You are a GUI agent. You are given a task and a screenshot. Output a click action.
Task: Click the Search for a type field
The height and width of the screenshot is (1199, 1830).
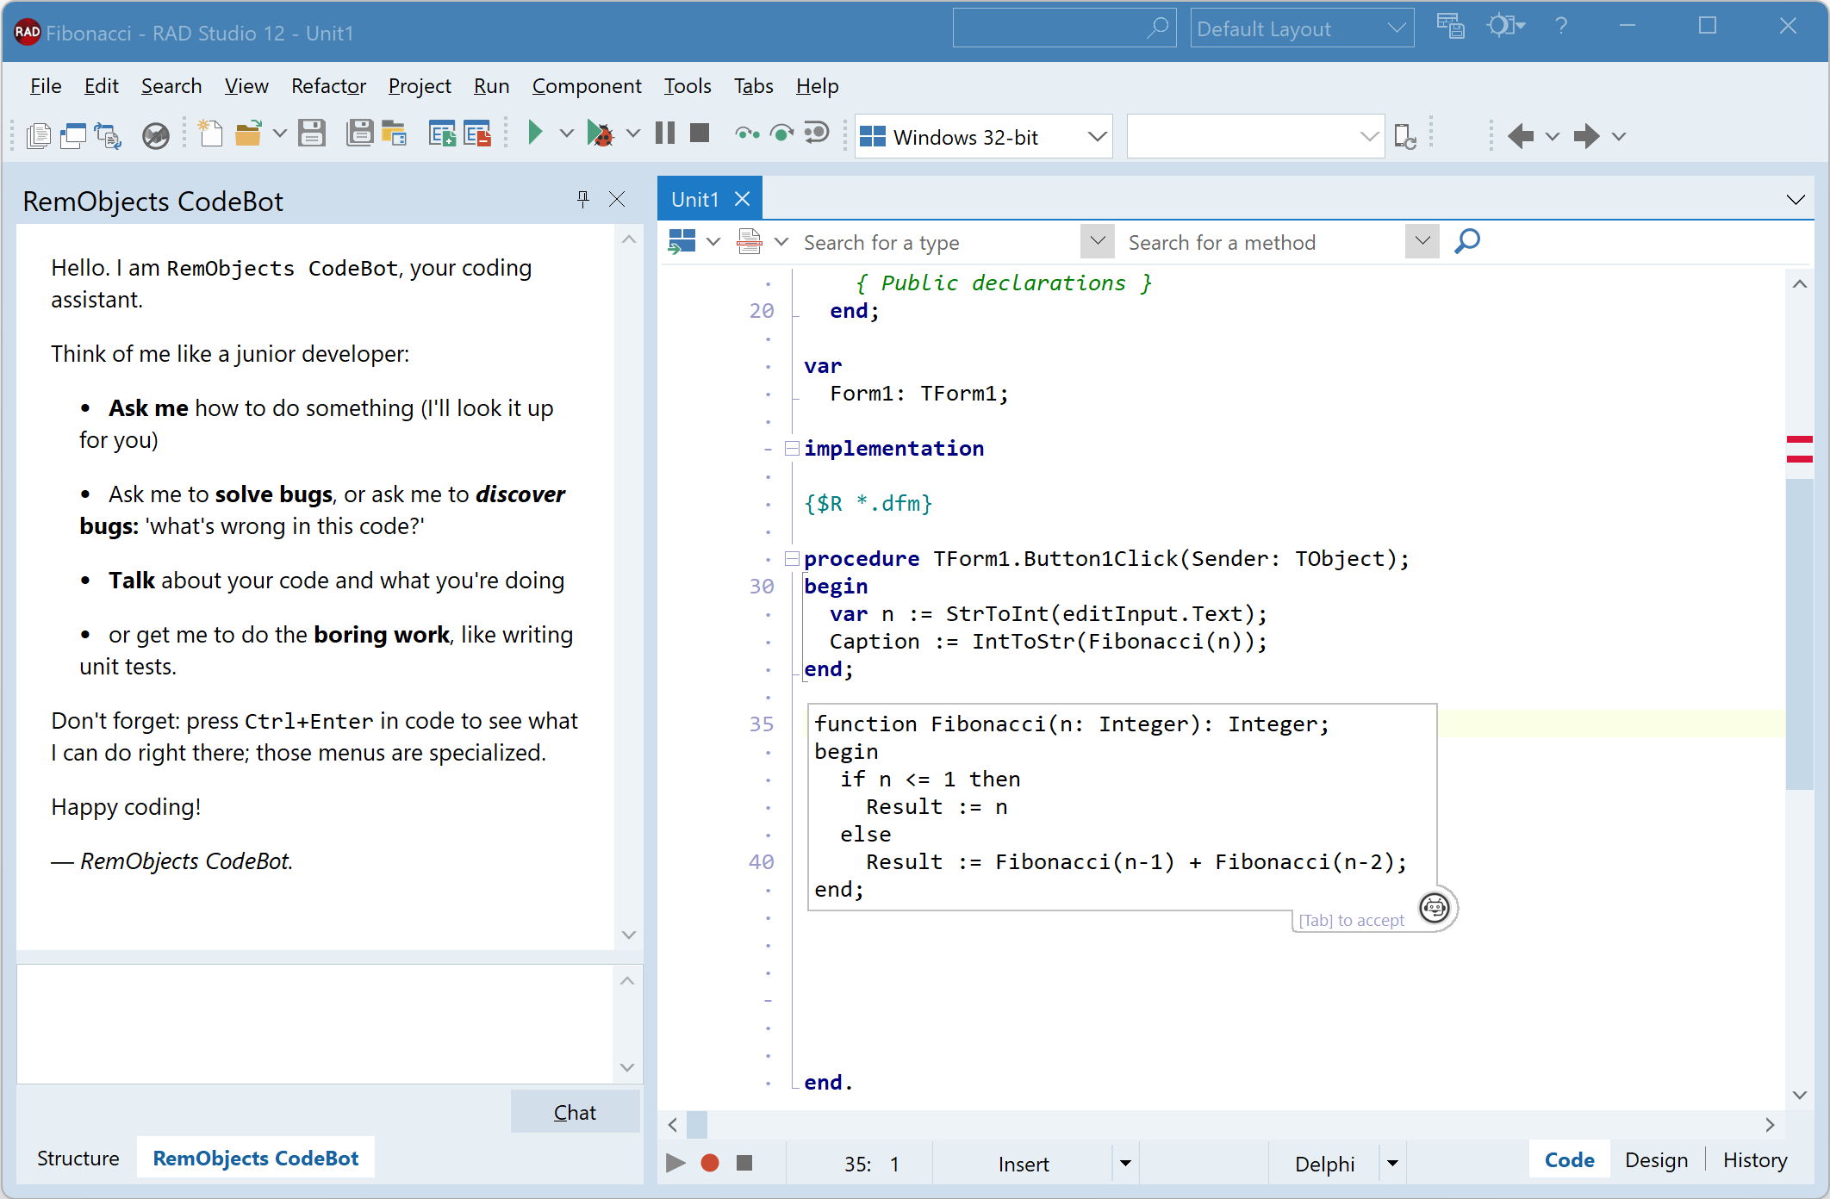click(939, 242)
